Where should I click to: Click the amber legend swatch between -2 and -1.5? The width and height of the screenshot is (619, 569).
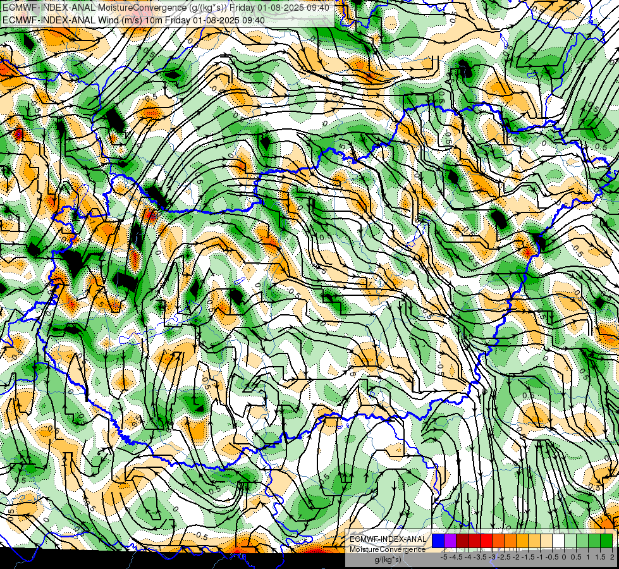pos(522,541)
